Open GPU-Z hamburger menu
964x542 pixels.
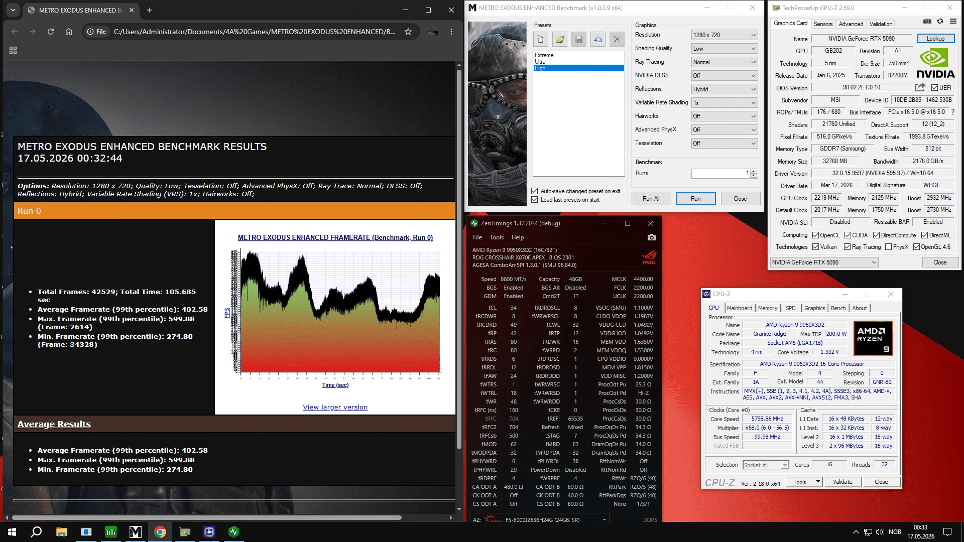pos(953,21)
